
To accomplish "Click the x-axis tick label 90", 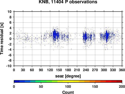I will tap(41, 70).
